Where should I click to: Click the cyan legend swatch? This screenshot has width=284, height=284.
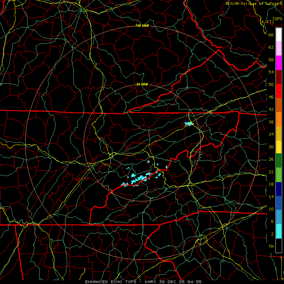coord(279,231)
